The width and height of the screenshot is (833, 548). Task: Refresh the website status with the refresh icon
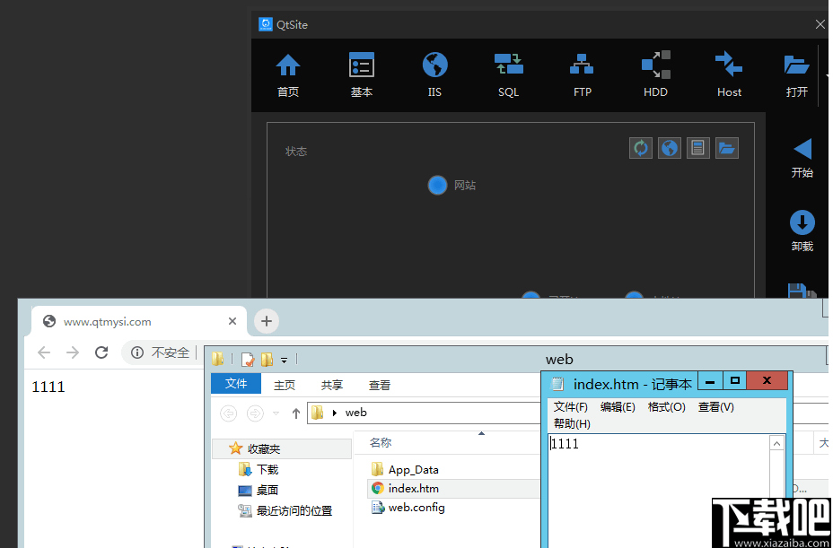(640, 147)
